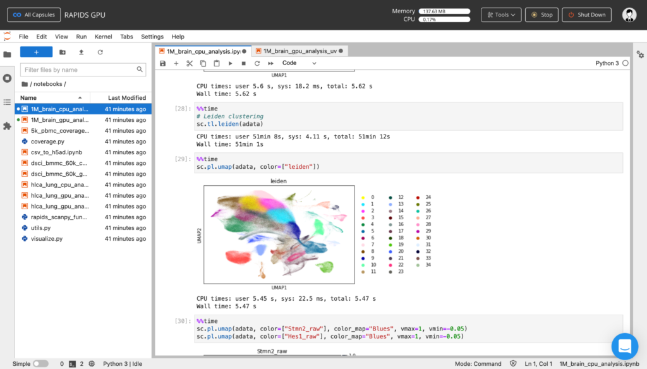Copy the selected cells
Screen dimensions: 647x369
pyautogui.click(x=202, y=63)
